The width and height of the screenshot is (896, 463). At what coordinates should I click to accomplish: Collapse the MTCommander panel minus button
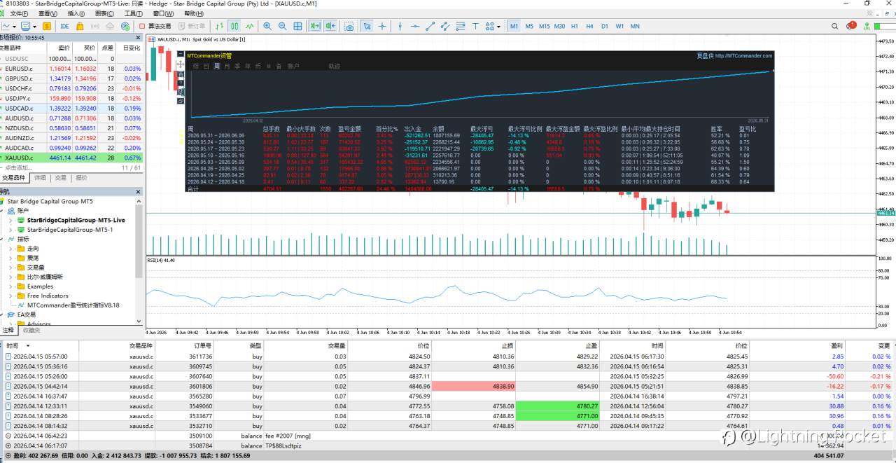(x=181, y=54)
